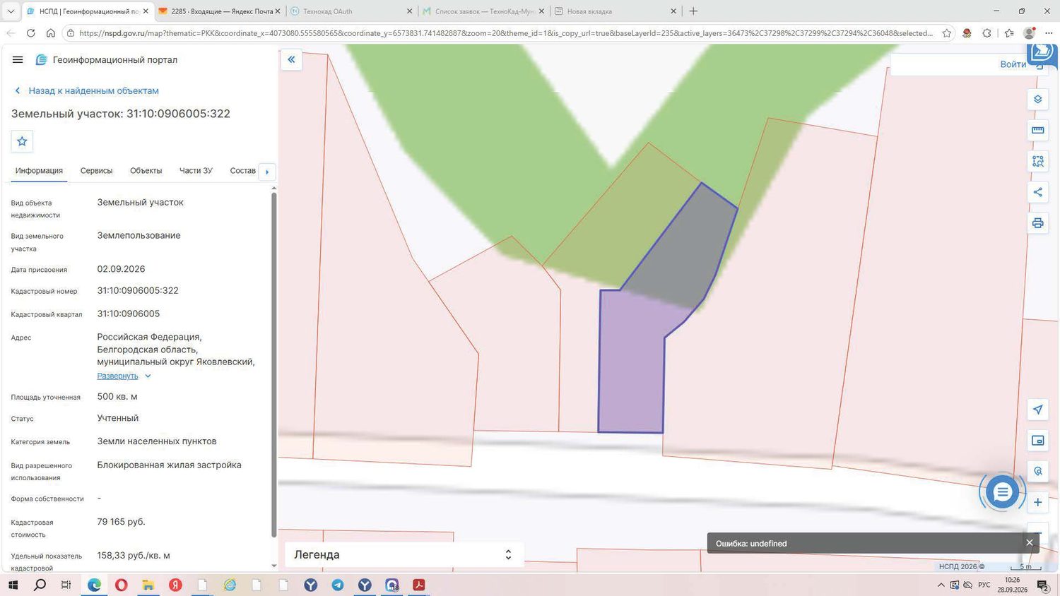The height and width of the screenshot is (596, 1060).
Task: Open browser extensions puzzle icon
Action: (x=987, y=33)
